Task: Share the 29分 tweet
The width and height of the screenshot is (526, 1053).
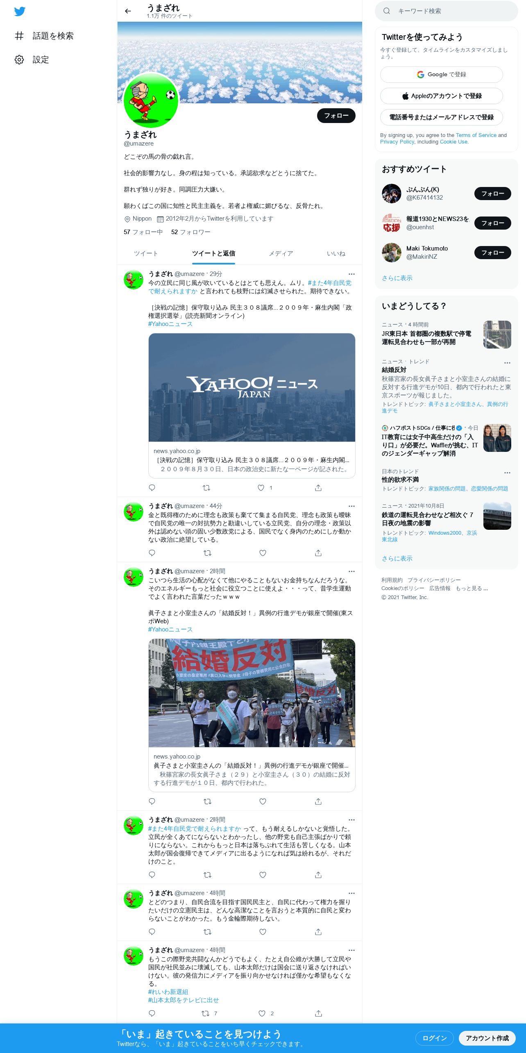Action: [x=318, y=488]
